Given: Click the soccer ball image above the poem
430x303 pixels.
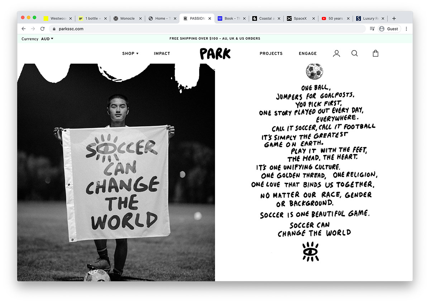Looking at the screenshot, I should tap(314, 71).
